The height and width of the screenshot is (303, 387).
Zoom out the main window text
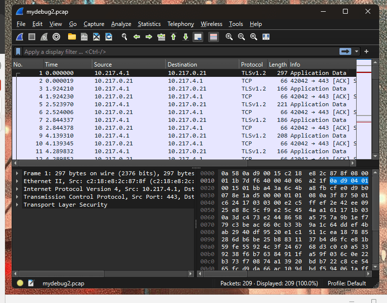coord(242,37)
